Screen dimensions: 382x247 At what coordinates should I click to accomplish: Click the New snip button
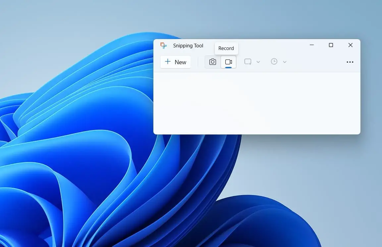(176, 62)
